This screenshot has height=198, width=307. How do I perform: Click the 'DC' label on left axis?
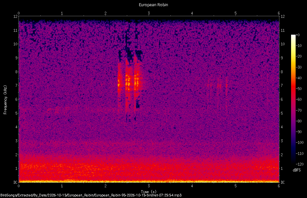15,182
